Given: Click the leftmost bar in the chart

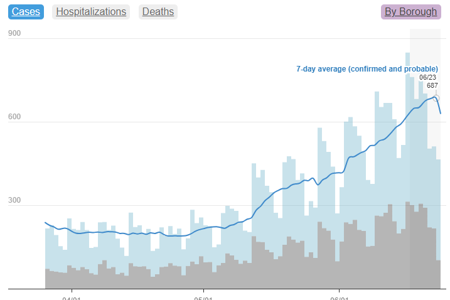Looking at the screenshot, I should 47,251.
